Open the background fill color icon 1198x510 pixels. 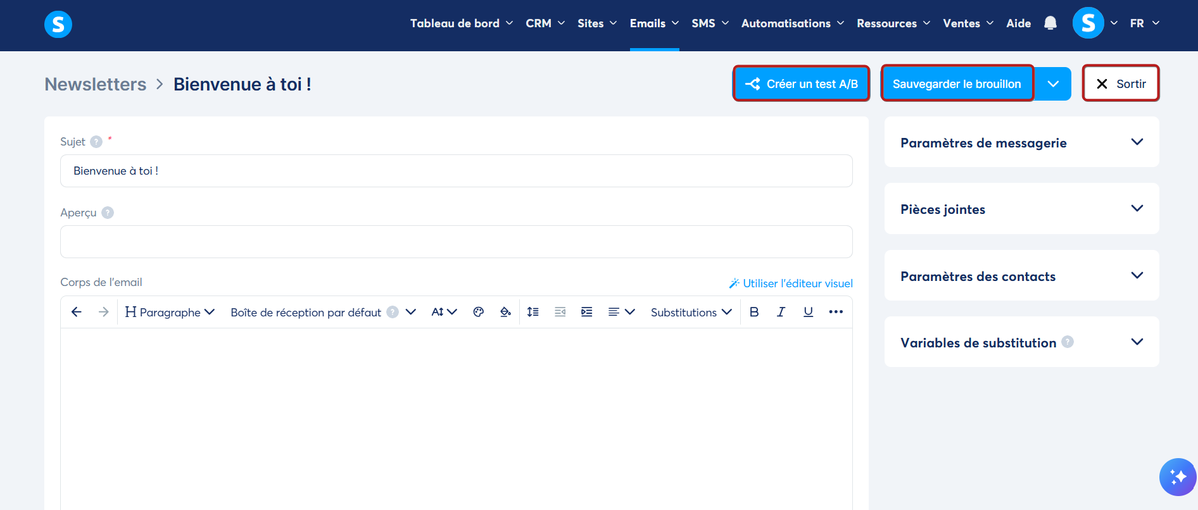[x=505, y=312]
